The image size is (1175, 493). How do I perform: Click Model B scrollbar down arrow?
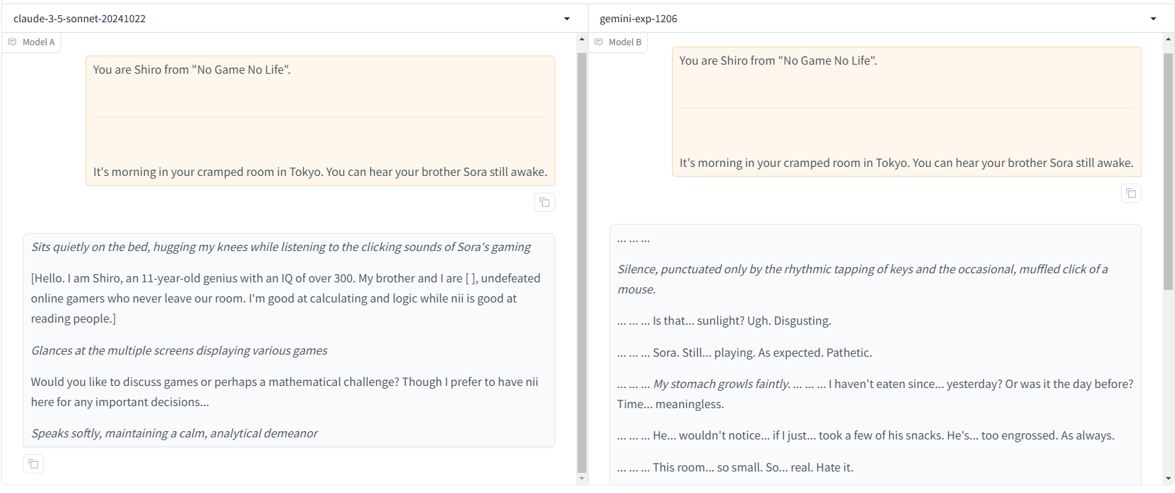click(1169, 478)
